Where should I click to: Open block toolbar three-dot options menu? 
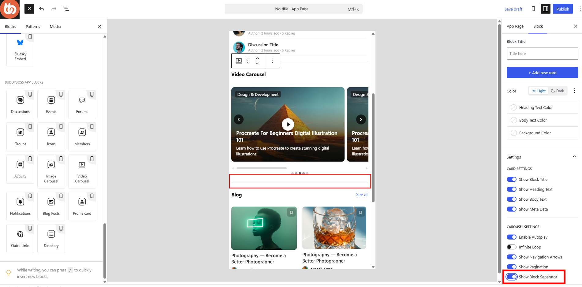point(272,61)
